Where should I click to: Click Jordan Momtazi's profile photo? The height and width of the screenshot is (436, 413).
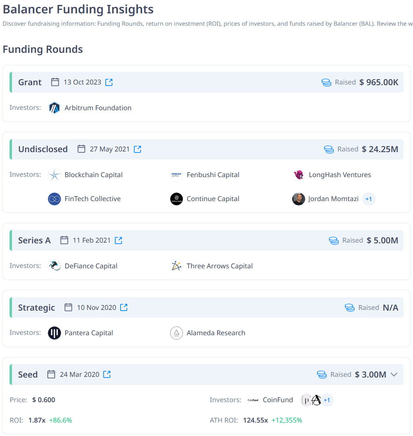[x=299, y=199]
